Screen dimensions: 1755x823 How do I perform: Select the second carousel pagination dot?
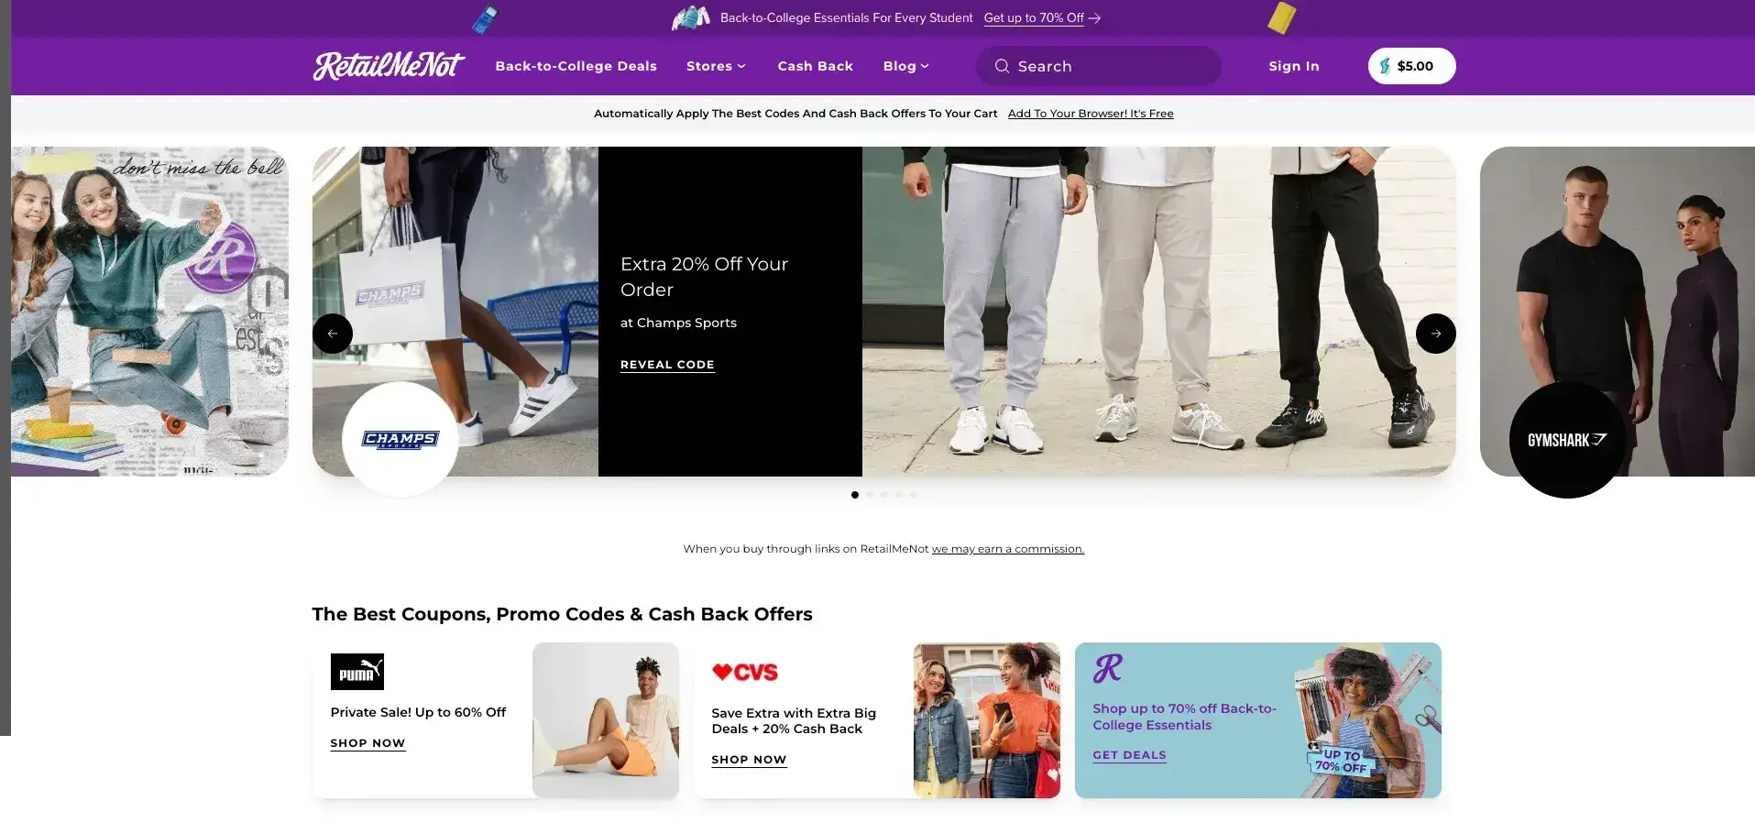(870, 495)
